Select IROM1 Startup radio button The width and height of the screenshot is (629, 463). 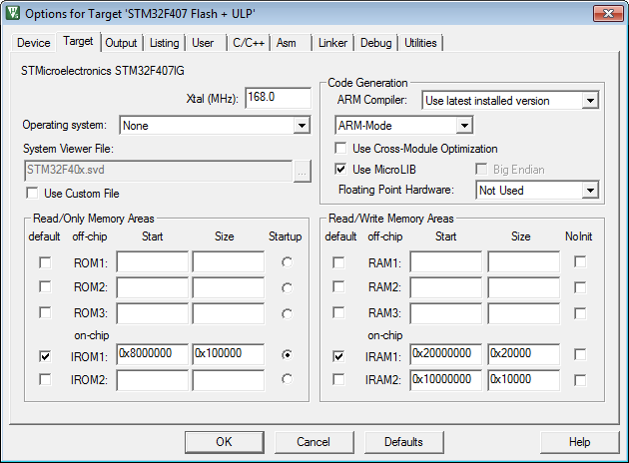(x=287, y=355)
